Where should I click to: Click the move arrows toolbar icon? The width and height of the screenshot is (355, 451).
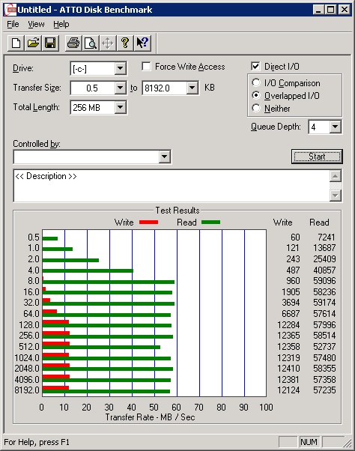click(x=108, y=43)
